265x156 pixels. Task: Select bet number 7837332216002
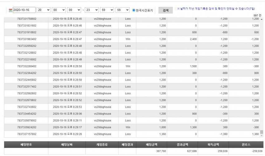pos(27,59)
